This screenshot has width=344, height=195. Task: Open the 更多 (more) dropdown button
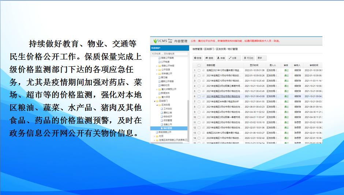(x=260, y=58)
